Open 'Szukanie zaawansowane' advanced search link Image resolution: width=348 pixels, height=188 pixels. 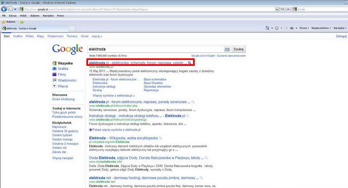pyautogui.click(x=231, y=56)
